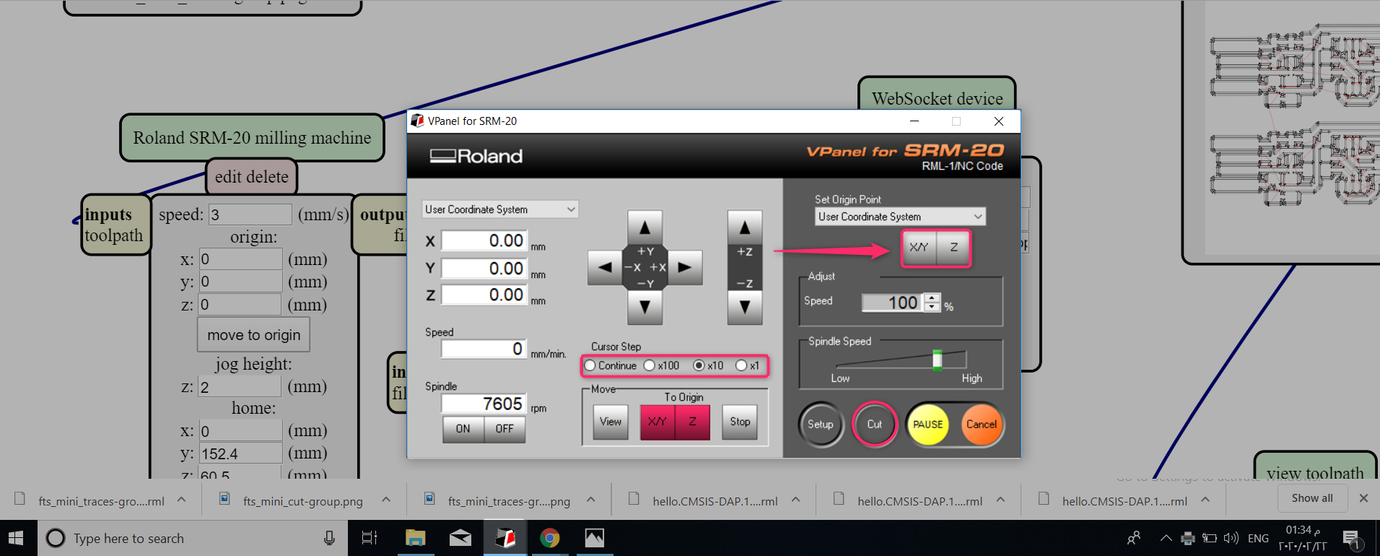Click the Adjust Speed percentage field
The width and height of the screenshot is (1380, 556).
(x=893, y=303)
